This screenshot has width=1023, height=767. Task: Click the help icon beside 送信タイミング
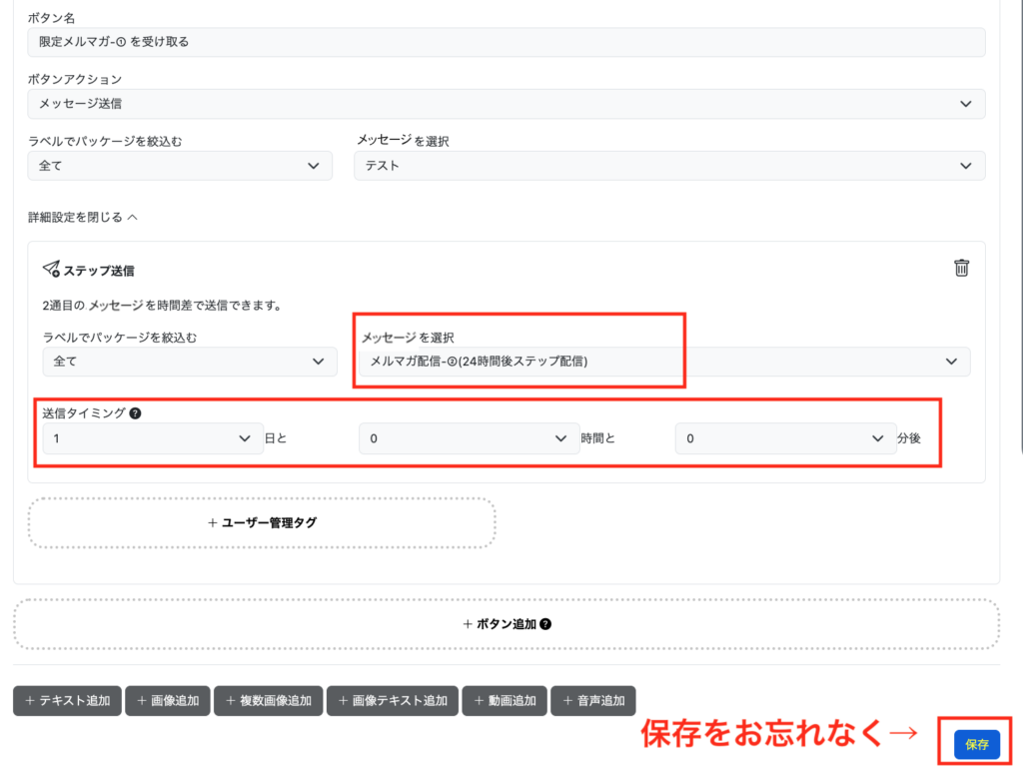[x=134, y=413]
